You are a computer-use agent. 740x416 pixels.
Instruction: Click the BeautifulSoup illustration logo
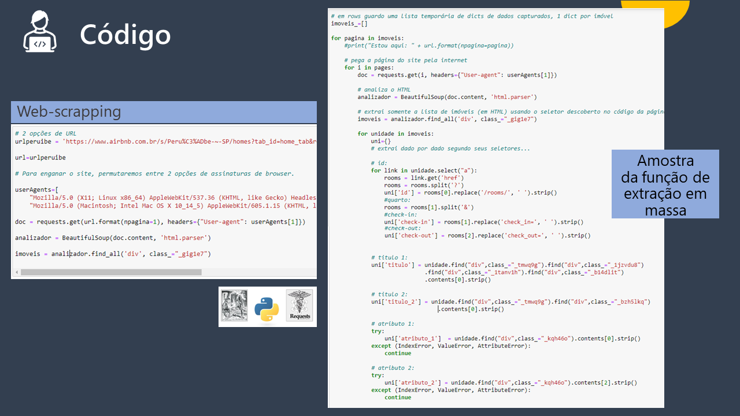click(x=234, y=306)
